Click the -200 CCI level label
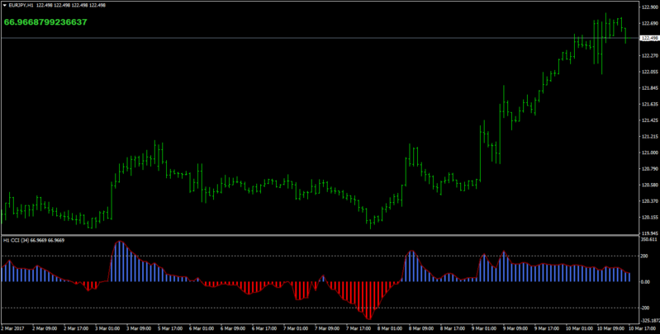This screenshot has height=334, width=660. pos(647,308)
